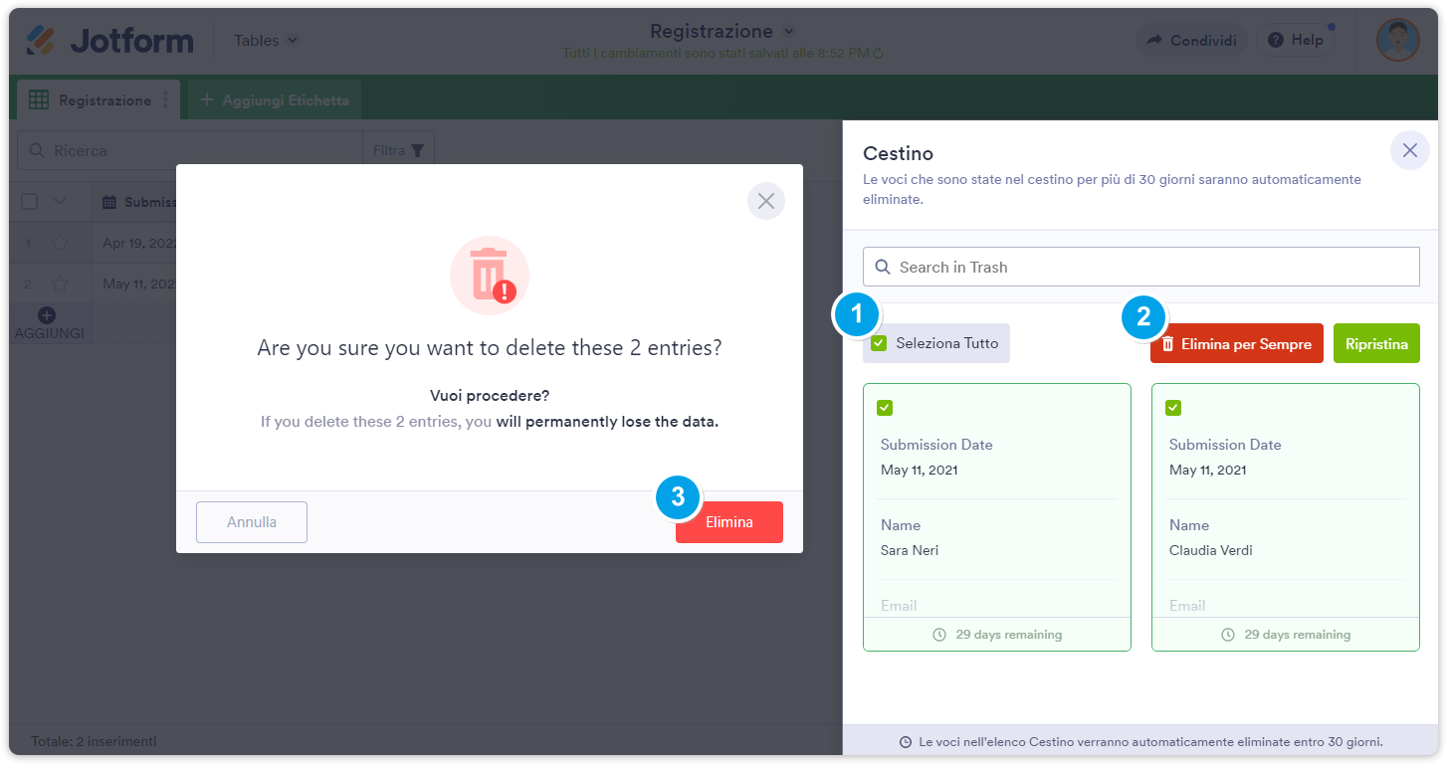Open the Help menu
The height and width of the screenshot is (765, 1447).
click(1297, 41)
